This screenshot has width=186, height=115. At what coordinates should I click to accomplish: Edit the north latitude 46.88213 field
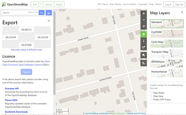coord(27,30)
